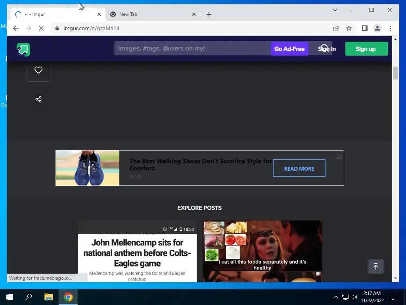Go back with the browser back arrow
This screenshot has width=406, height=305.
click(x=16, y=28)
